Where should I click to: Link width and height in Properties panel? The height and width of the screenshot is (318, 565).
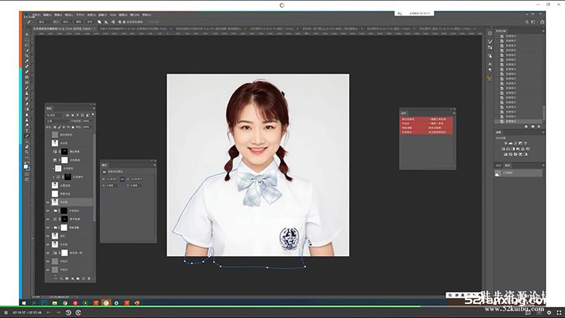pyautogui.click(x=122, y=179)
